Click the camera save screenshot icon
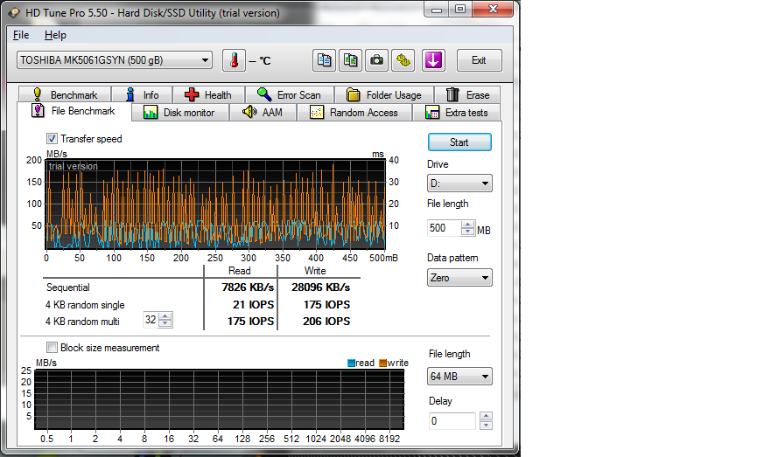The height and width of the screenshot is (457, 764). click(377, 60)
